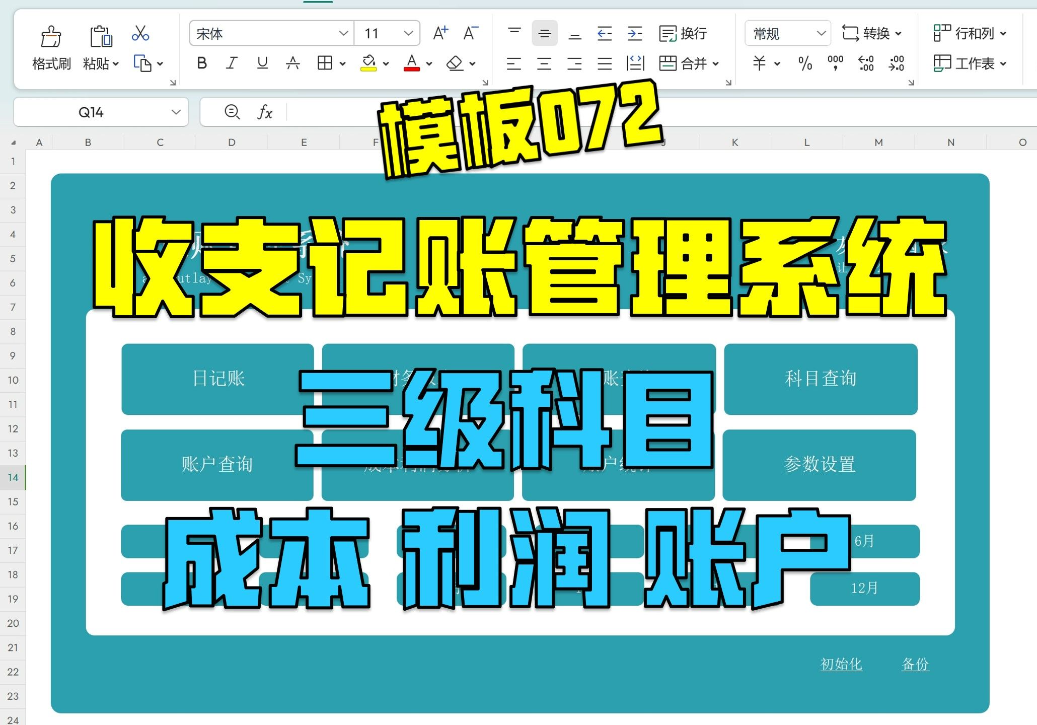Screen dimensions: 1037x725
Task: Click the increase font size icon
Action: point(440,33)
